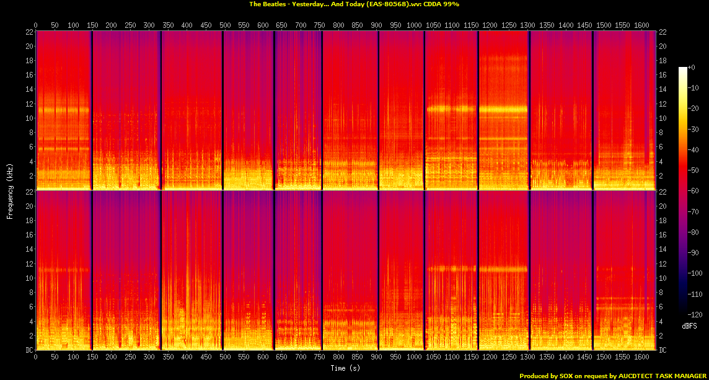Click the 800 tick on the bottom time axis
The height and width of the screenshot is (380, 709).
(338, 358)
